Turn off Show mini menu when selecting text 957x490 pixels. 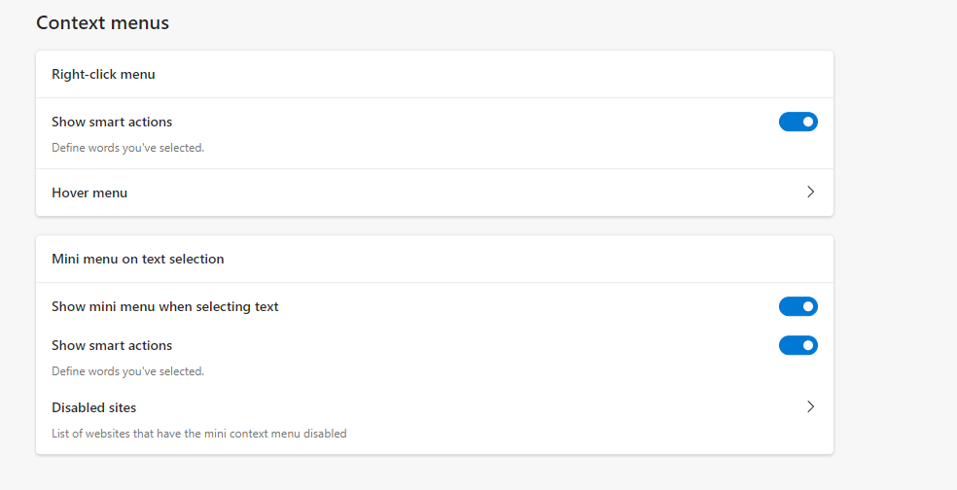(797, 306)
